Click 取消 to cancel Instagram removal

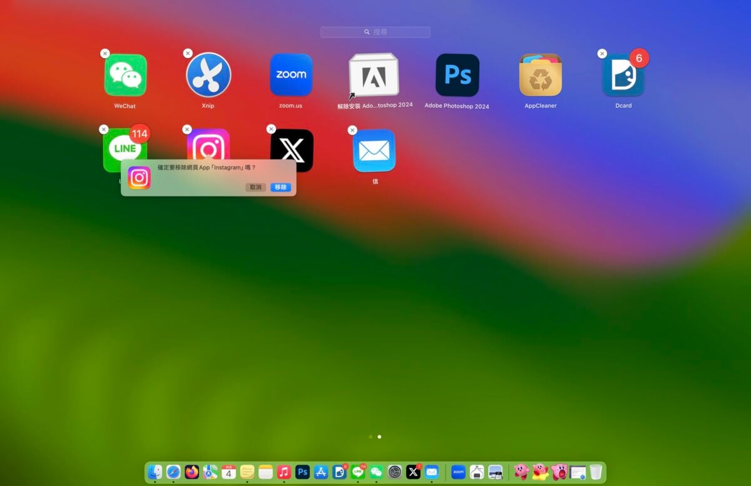tap(256, 187)
